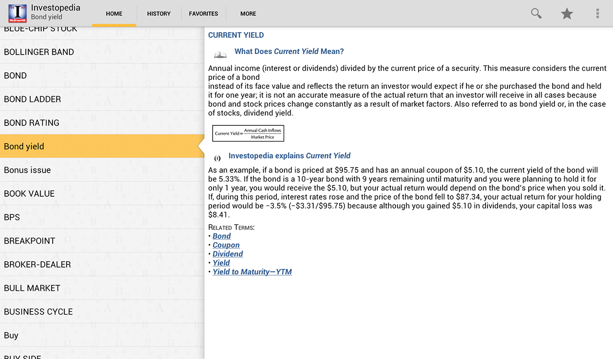613x359 pixels.
Task: Tap the RELATED TERMS label
Action: (231, 227)
